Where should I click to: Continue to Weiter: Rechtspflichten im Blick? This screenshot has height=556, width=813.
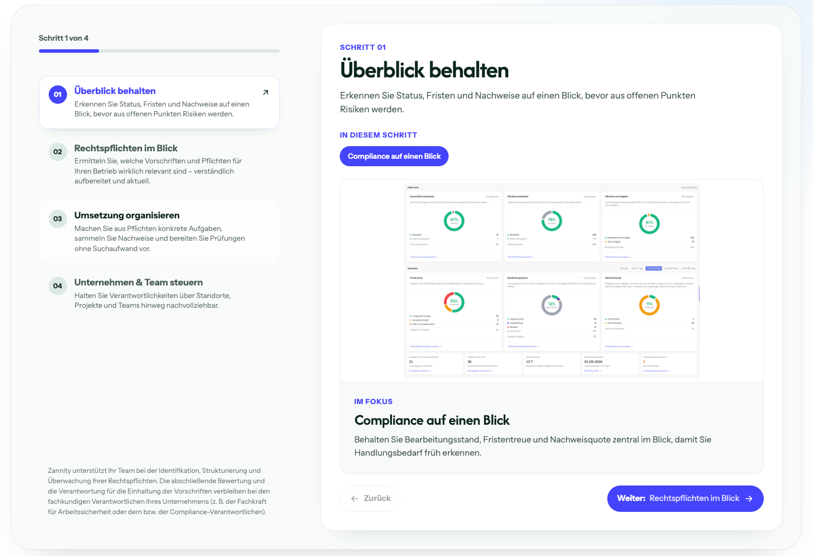coord(685,499)
